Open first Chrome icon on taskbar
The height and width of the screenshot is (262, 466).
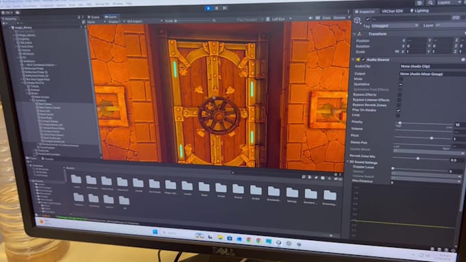coord(249,239)
